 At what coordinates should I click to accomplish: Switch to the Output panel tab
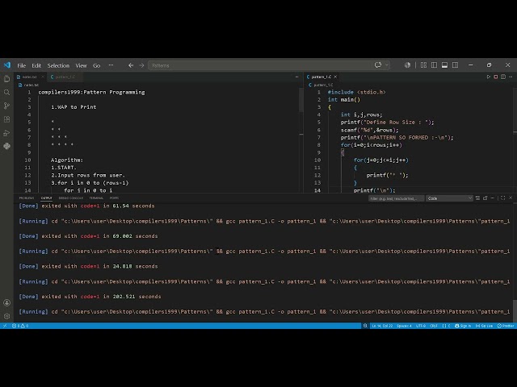pos(47,198)
